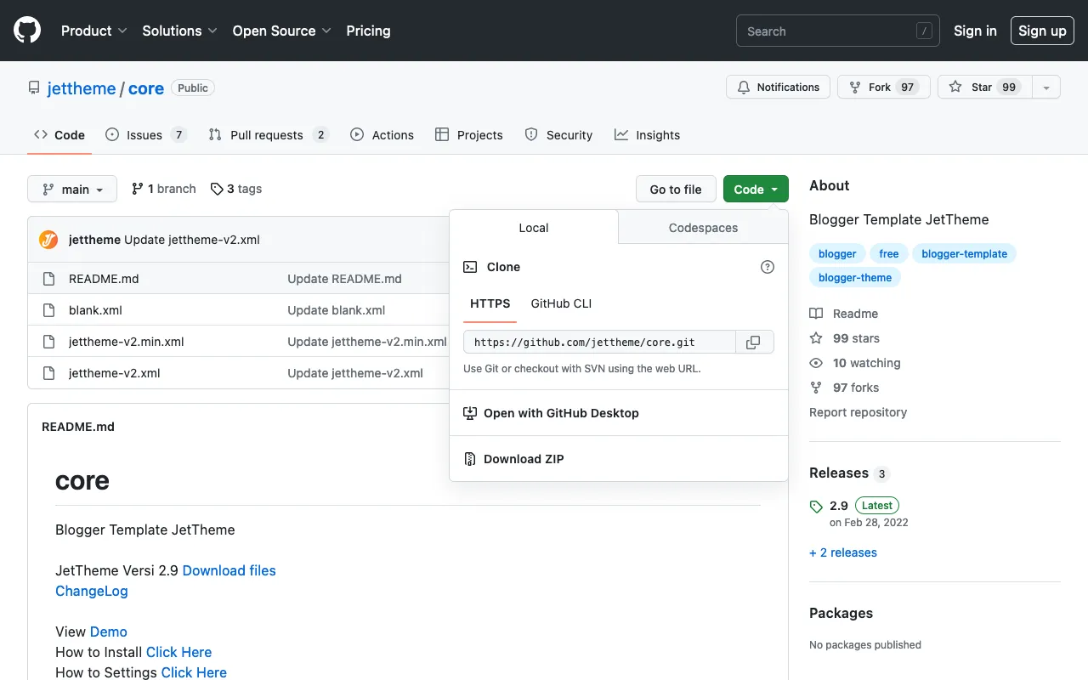Open the blank.xml file
This screenshot has width=1088, height=680.
click(x=95, y=310)
